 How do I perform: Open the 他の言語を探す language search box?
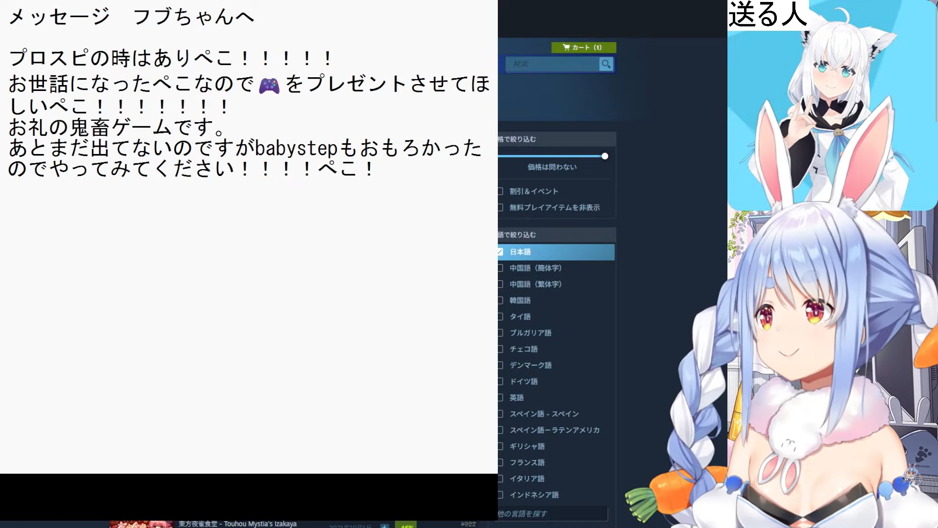(552, 513)
